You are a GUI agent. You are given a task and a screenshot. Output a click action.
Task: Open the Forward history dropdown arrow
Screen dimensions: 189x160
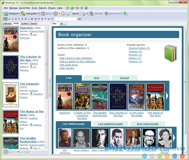click(x=59, y=13)
